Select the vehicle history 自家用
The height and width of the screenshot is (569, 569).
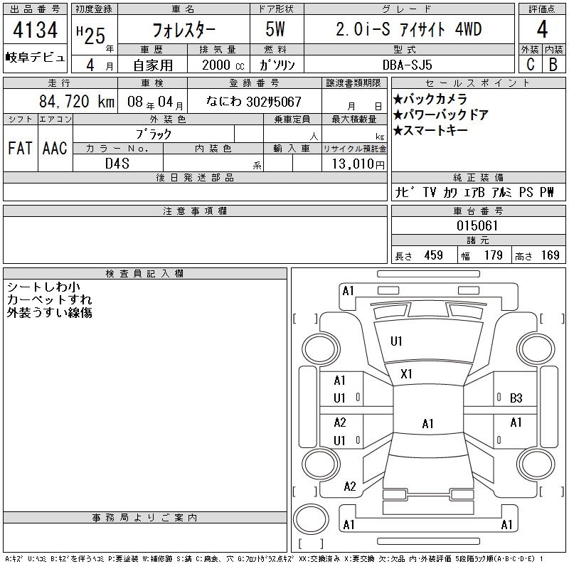click(x=153, y=65)
